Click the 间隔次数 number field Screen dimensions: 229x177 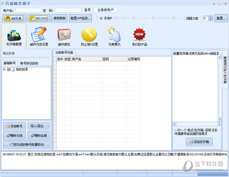click(x=206, y=18)
